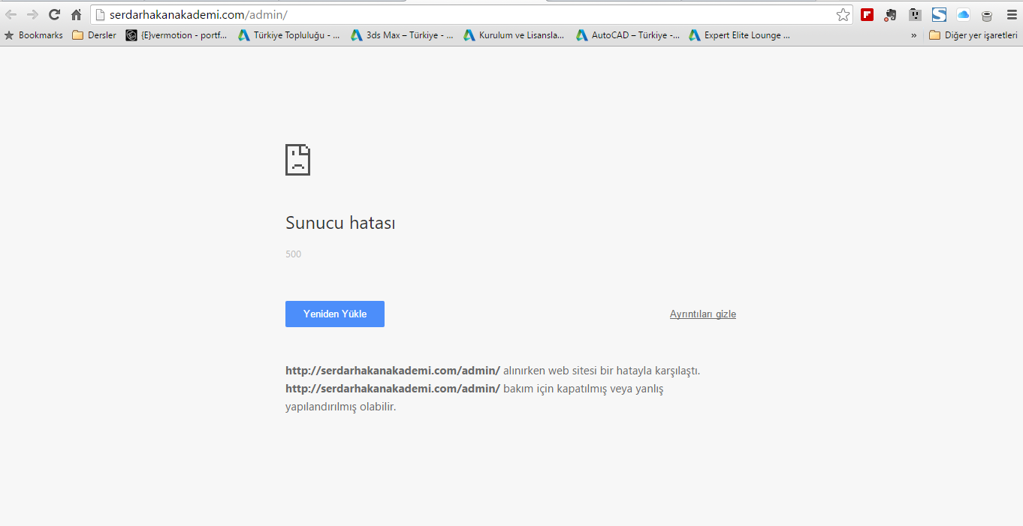The width and height of the screenshot is (1023, 526).
Task: Open Diğer yer işaretleri folder
Action: coord(973,35)
